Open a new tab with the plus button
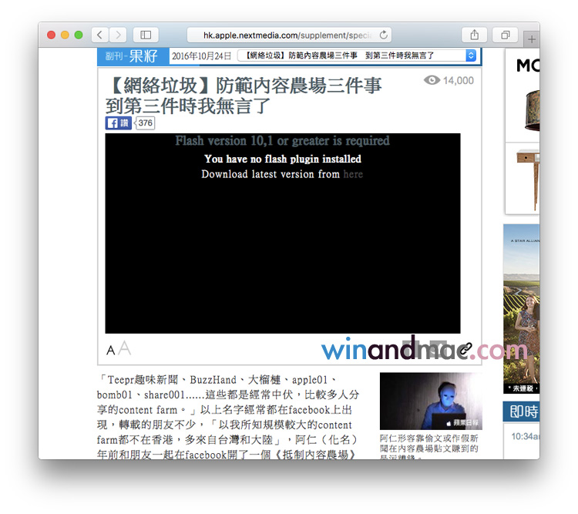The width and height of the screenshot is (578, 514). [x=532, y=39]
